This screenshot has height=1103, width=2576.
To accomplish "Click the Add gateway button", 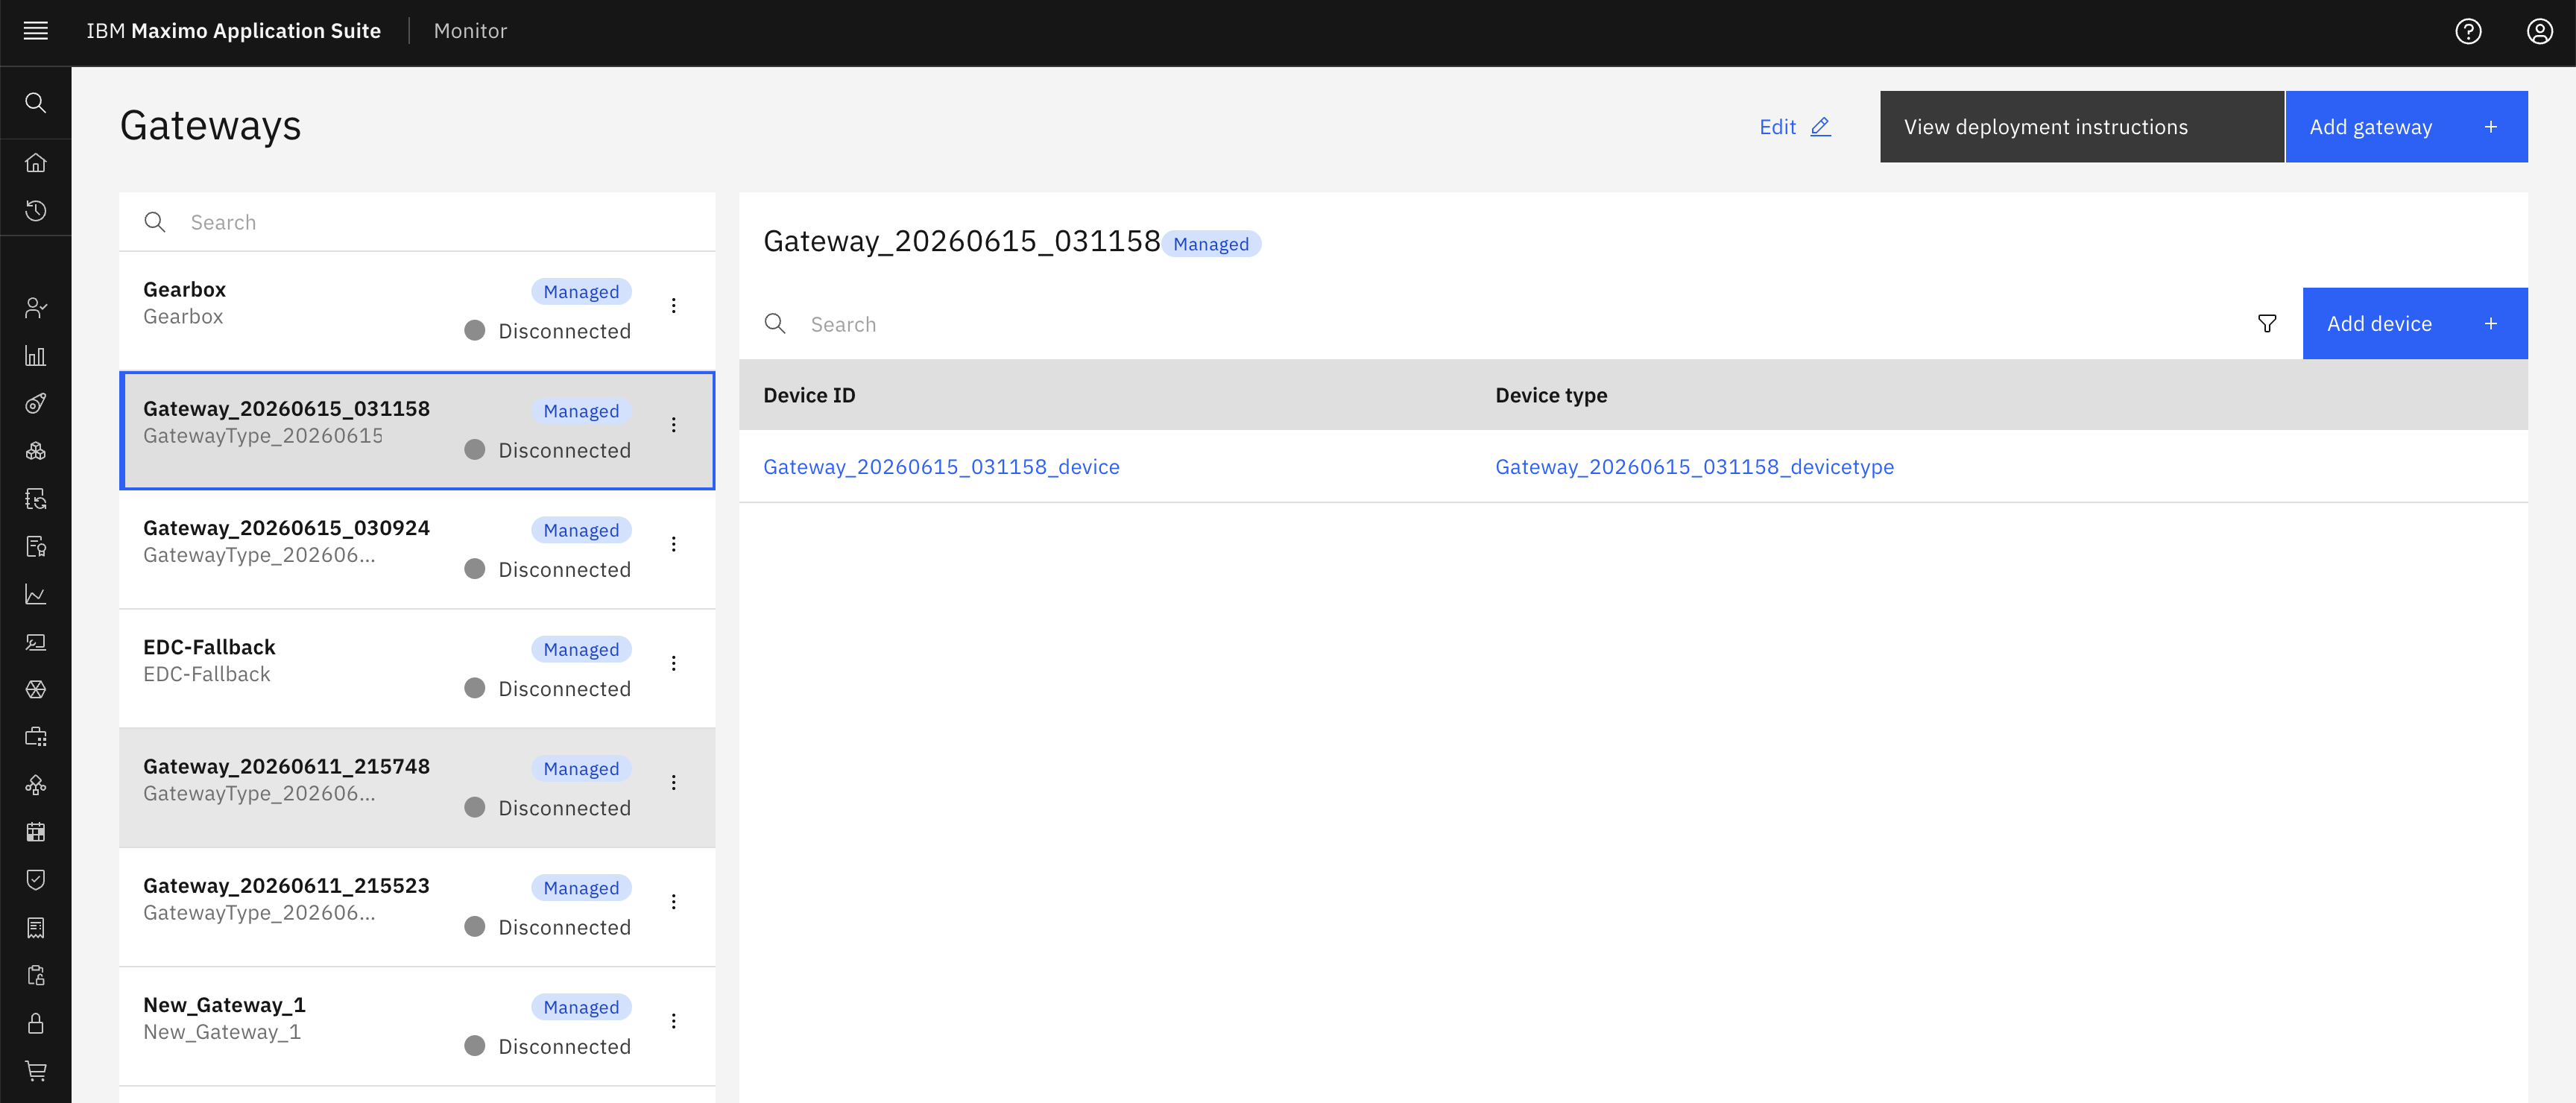I will coord(2406,127).
